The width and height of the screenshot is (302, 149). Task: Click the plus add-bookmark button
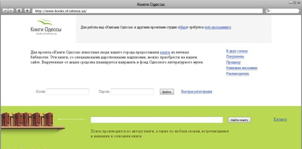(x=27, y=11)
